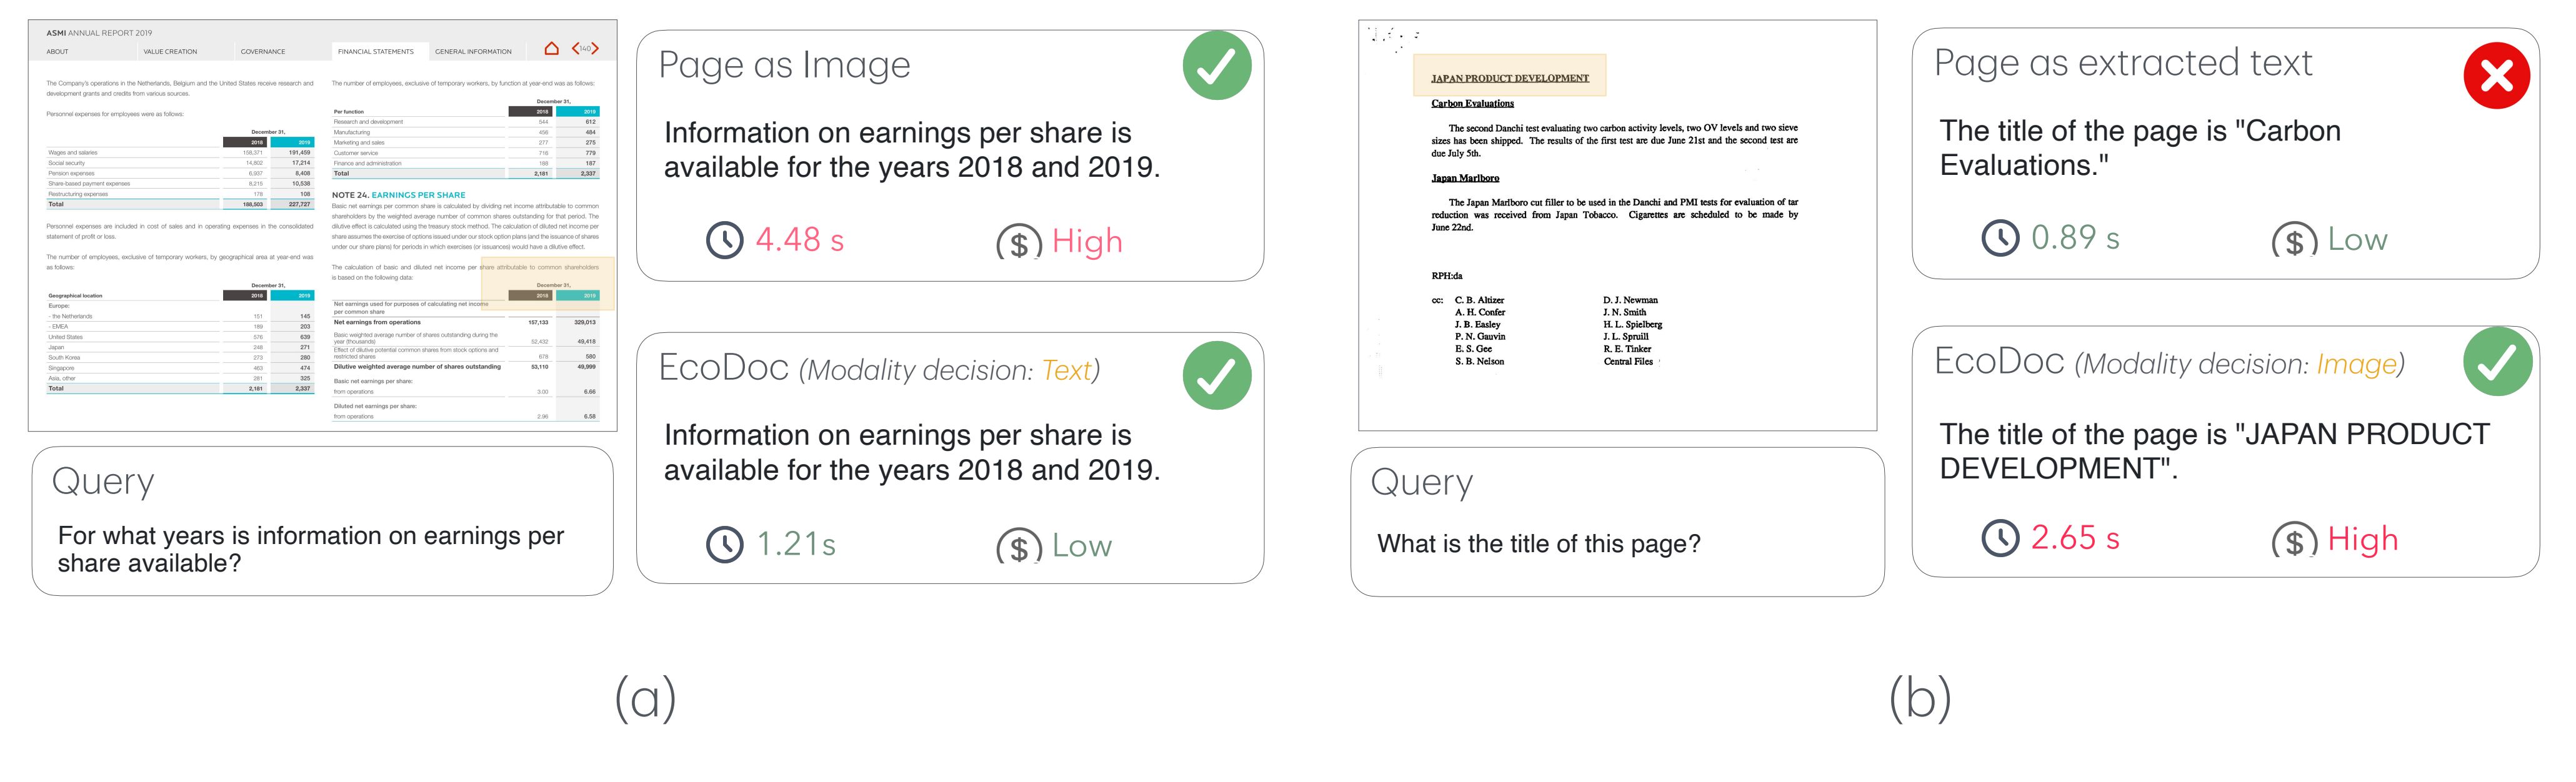Click the clock icon next to 0.89 s
The height and width of the screenshot is (782, 2576).
click(2000, 238)
